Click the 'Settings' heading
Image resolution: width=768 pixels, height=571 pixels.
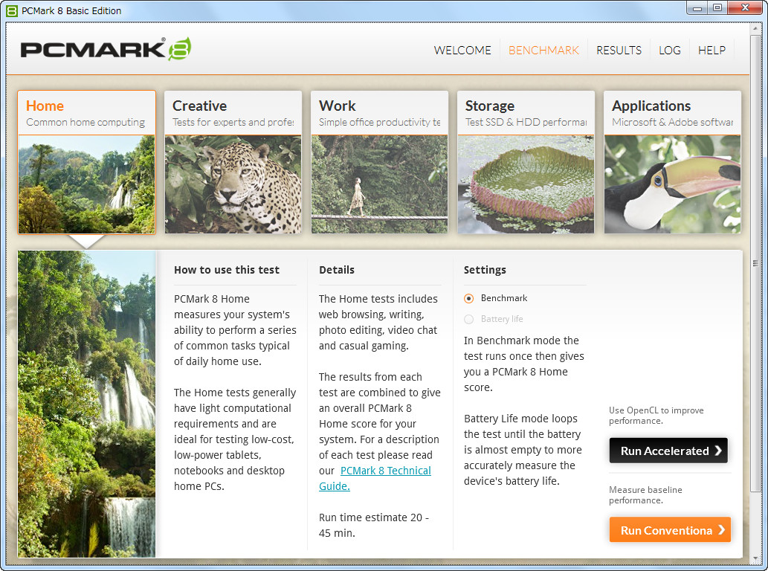tap(485, 270)
